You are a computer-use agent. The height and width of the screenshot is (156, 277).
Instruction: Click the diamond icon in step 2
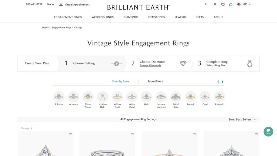click(x=183, y=63)
